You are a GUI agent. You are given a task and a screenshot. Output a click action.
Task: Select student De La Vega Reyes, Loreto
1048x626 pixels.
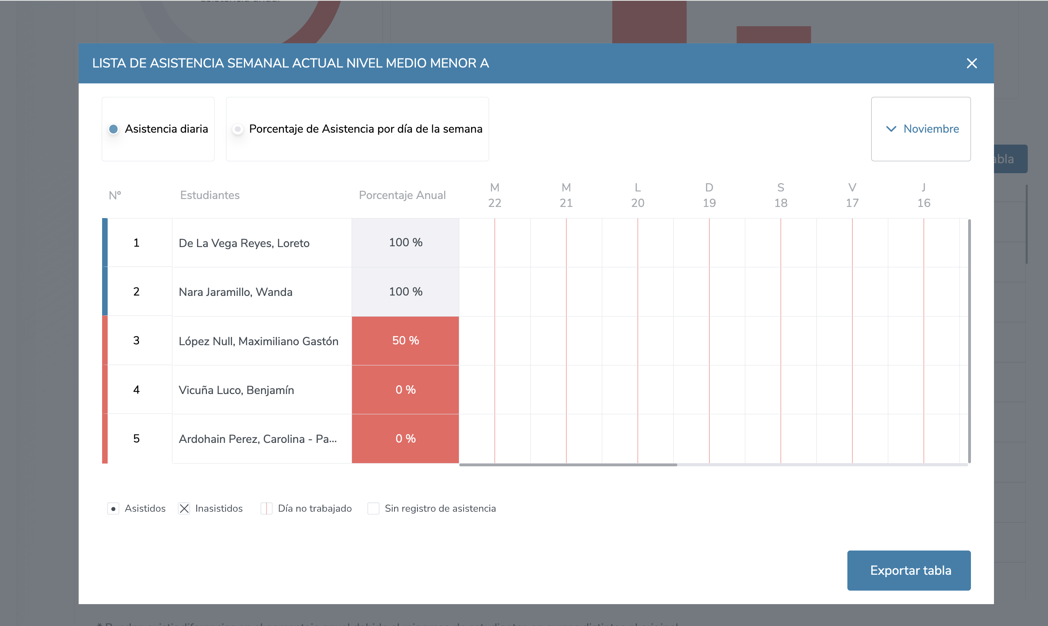[x=244, y=243]
